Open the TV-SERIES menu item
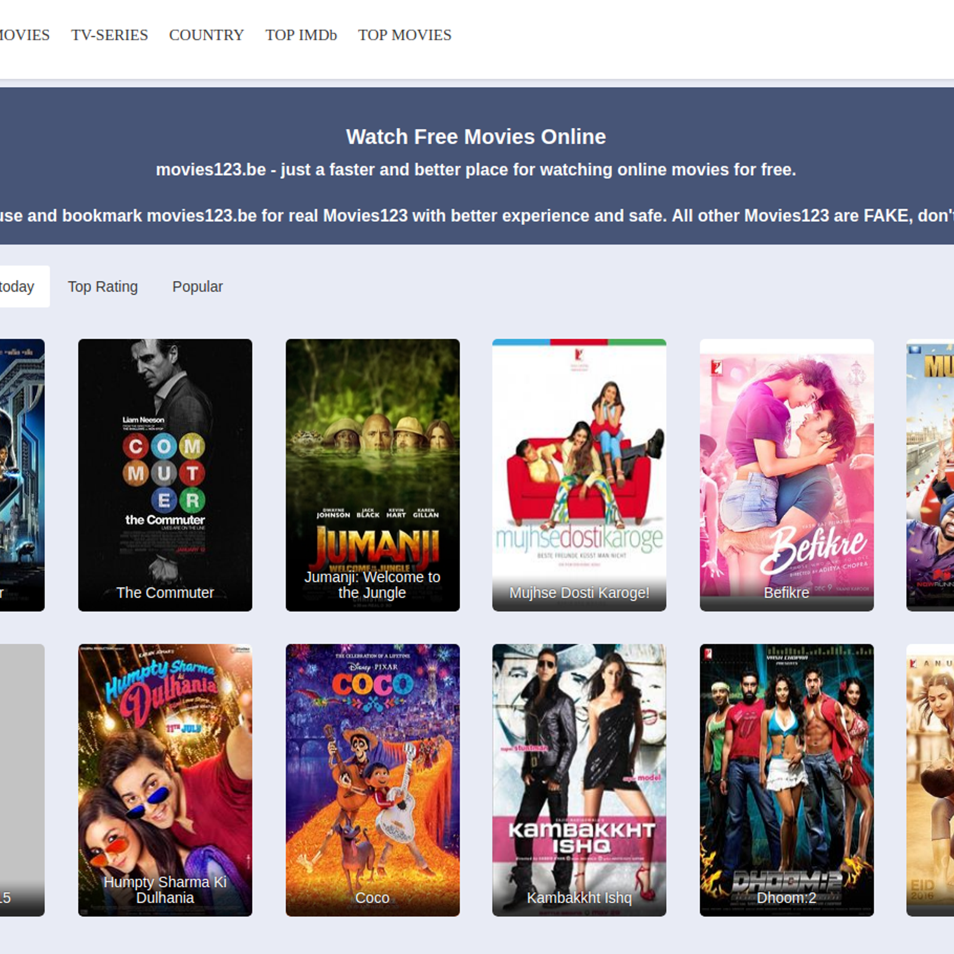This screenshot has height=954, width=954. click(110, 35)
